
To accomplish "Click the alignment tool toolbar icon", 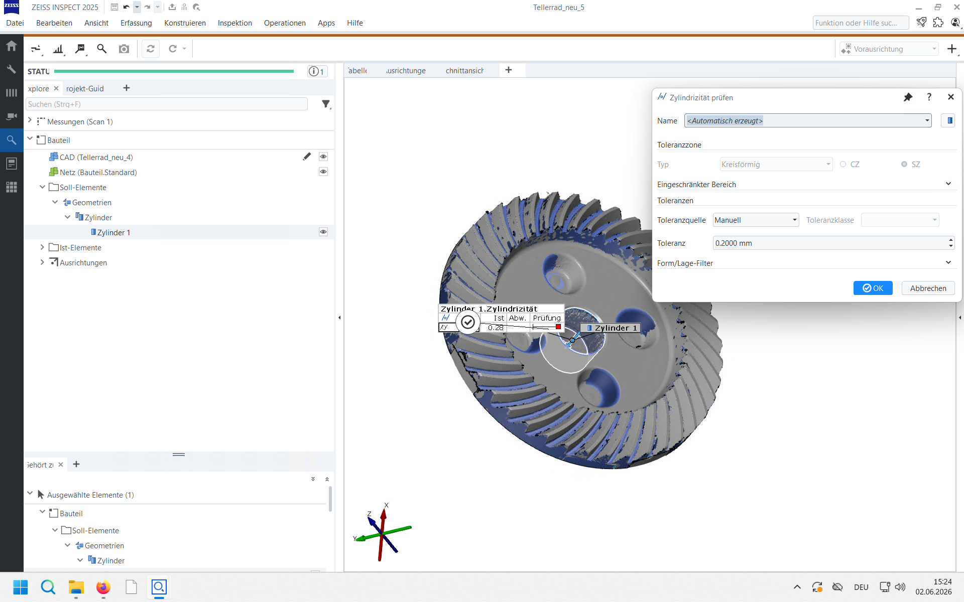I will click(36, 49).
